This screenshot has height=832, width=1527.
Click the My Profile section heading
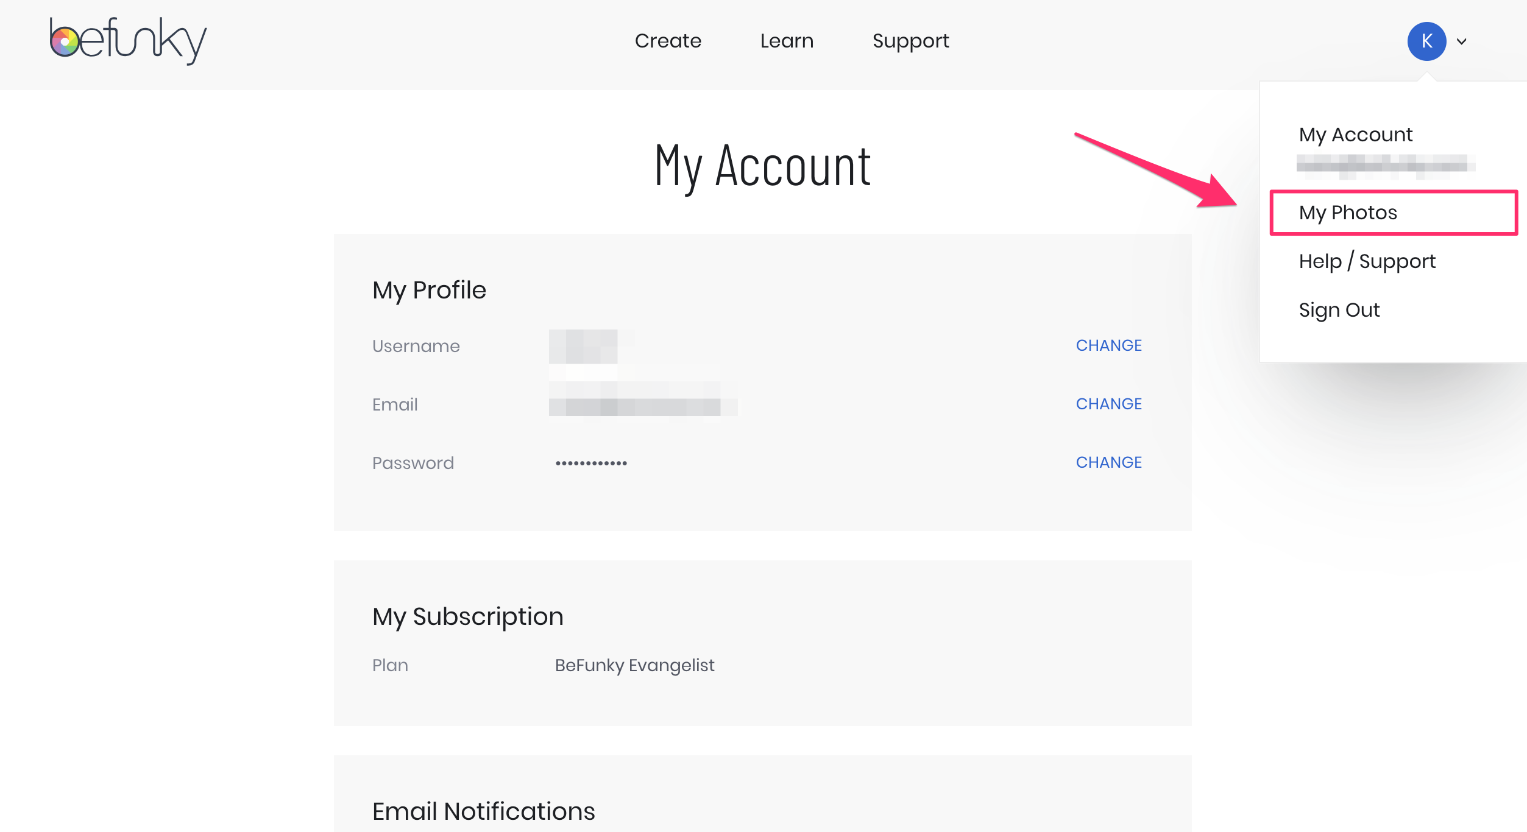[429, 290]
